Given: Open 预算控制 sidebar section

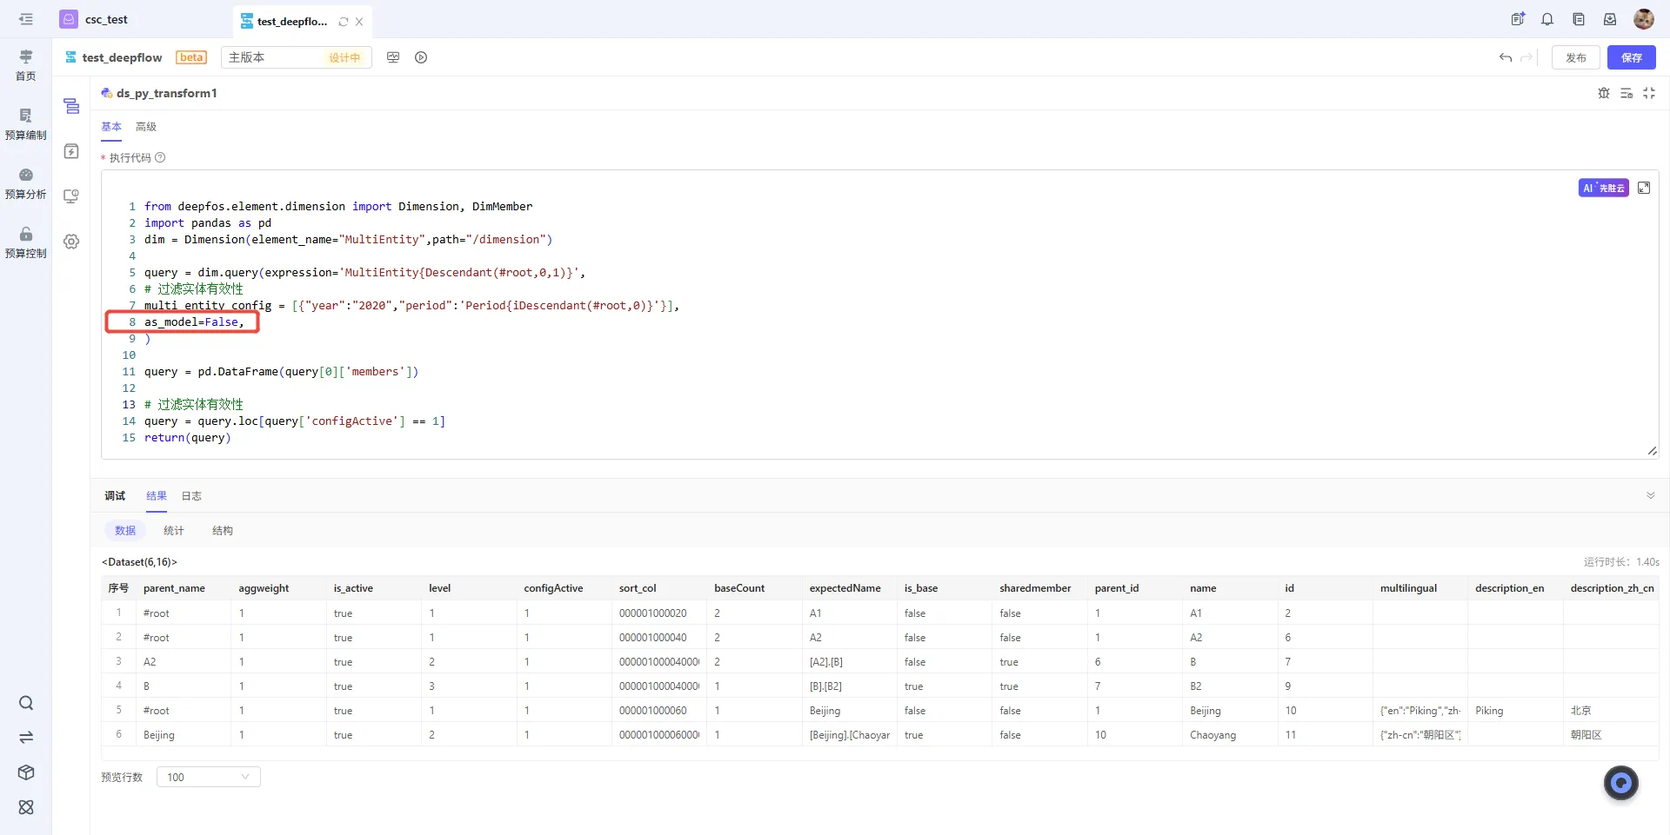Looking at the screenshot, I should click(26, 242).
